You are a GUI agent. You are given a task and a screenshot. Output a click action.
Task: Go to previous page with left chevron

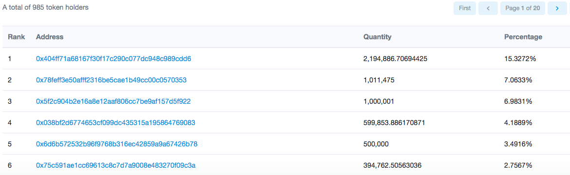click(x=488, y=8)
